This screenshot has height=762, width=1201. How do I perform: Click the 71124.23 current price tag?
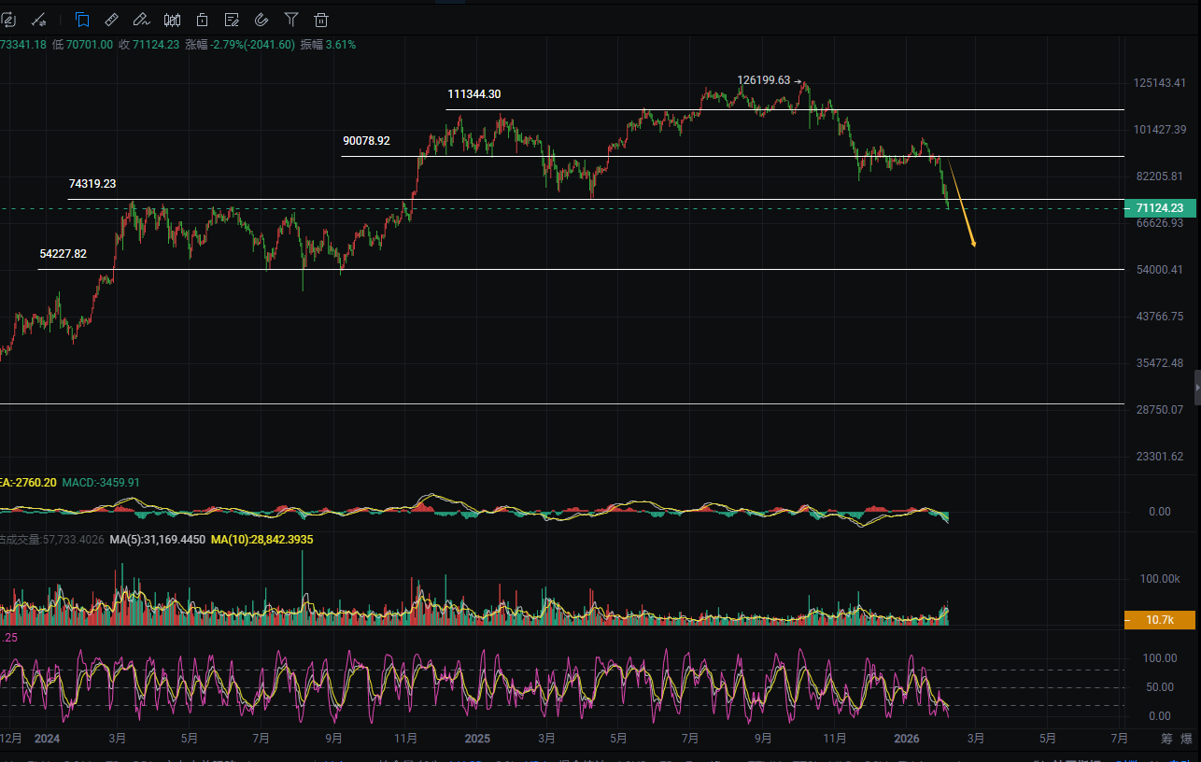pyautogui.click(x=1158, y=207)
